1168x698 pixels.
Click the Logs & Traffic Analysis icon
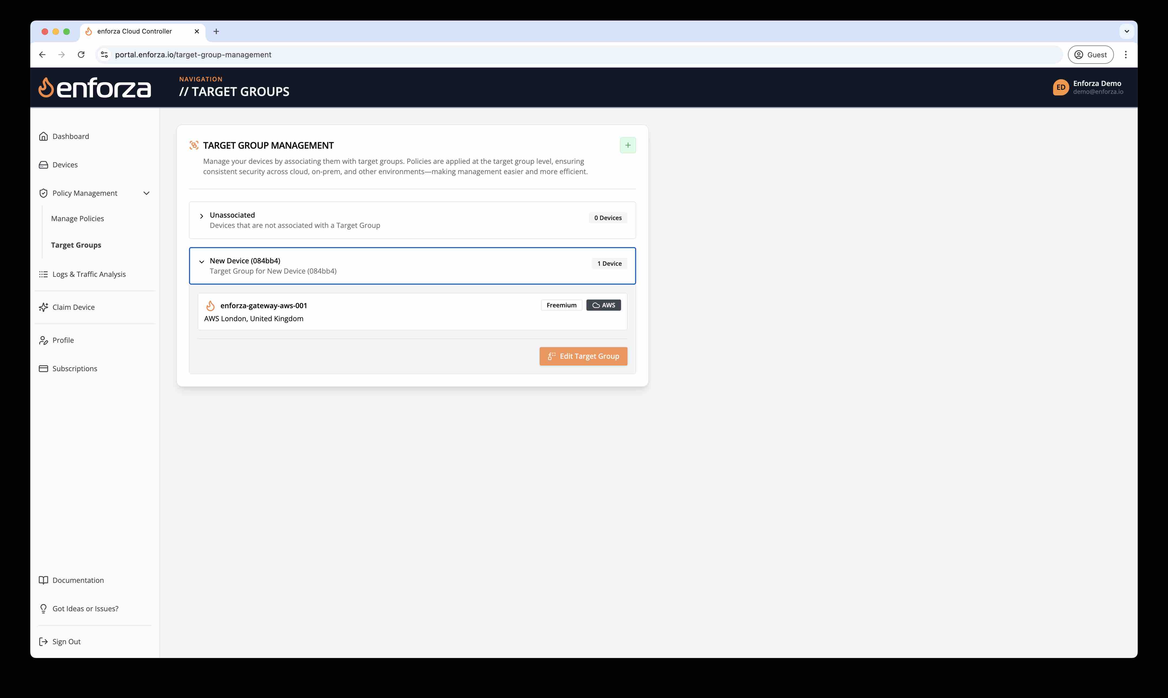coord(43,273)
